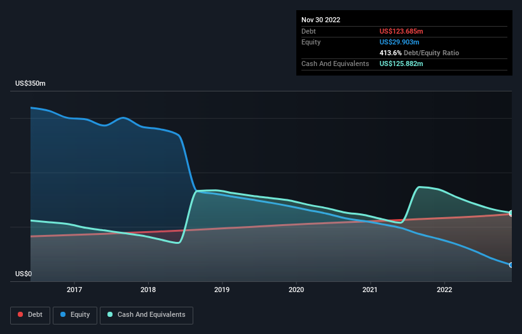Click the US$0 y-axis label
Screen dimensions: 522x334
click(24, 274)
